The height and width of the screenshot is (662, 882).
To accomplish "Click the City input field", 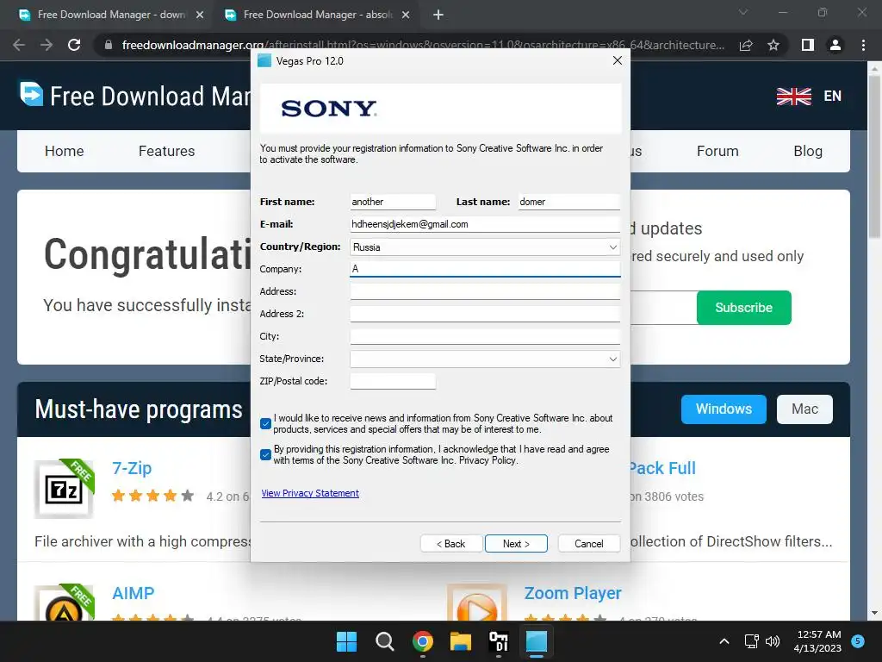I will coord(485,336).
